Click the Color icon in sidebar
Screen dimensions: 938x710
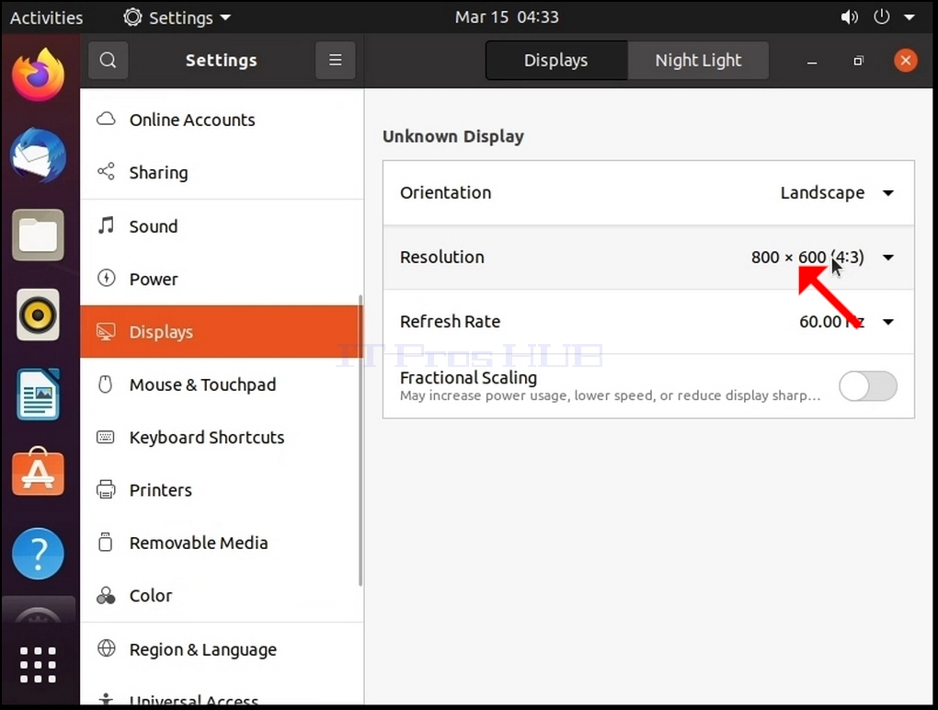(106, 595)
